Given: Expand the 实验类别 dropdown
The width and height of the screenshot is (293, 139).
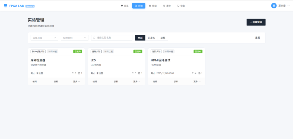Looking at the screenshot, I should click(75, 38).
